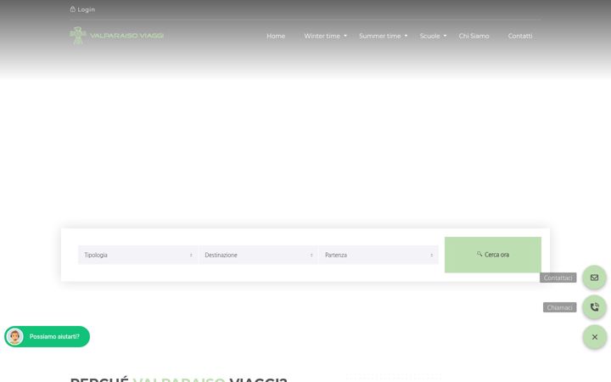This screenshot has height=382, width=611.
Task: Open the Tipologia dropdown
Action: tap(138, 255)
